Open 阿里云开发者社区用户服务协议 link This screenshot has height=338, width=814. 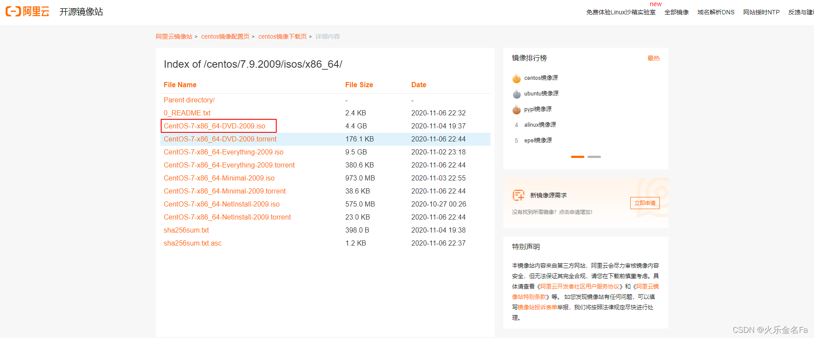click(x=580, y=286)
